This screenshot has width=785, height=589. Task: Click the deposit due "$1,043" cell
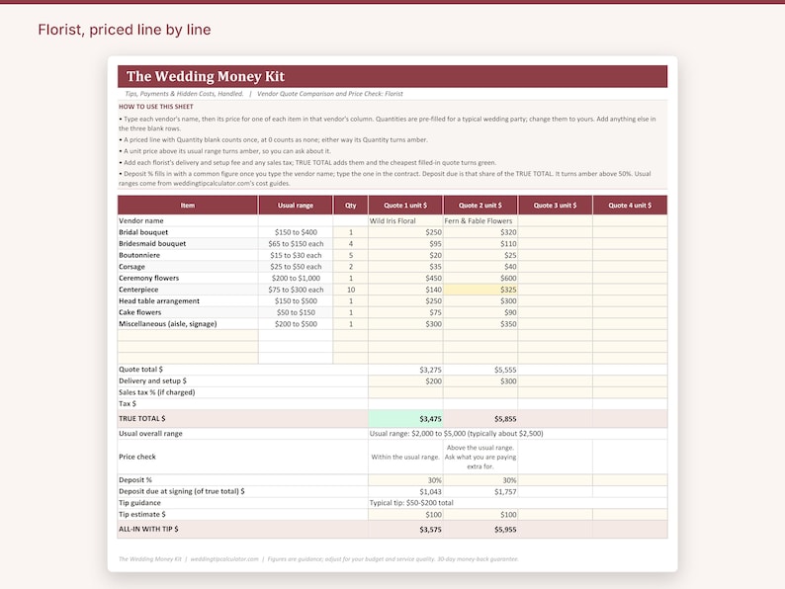405,492
